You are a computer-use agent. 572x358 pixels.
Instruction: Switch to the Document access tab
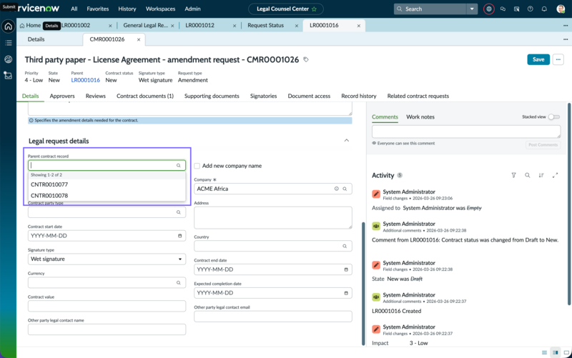pyautogui.click(x=309, y=96)
